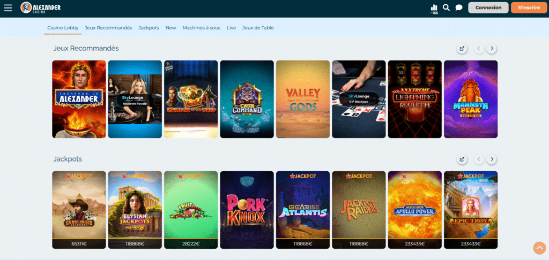
Task: Open the statistics bar chart icon
Action: [x=434, y=7]
